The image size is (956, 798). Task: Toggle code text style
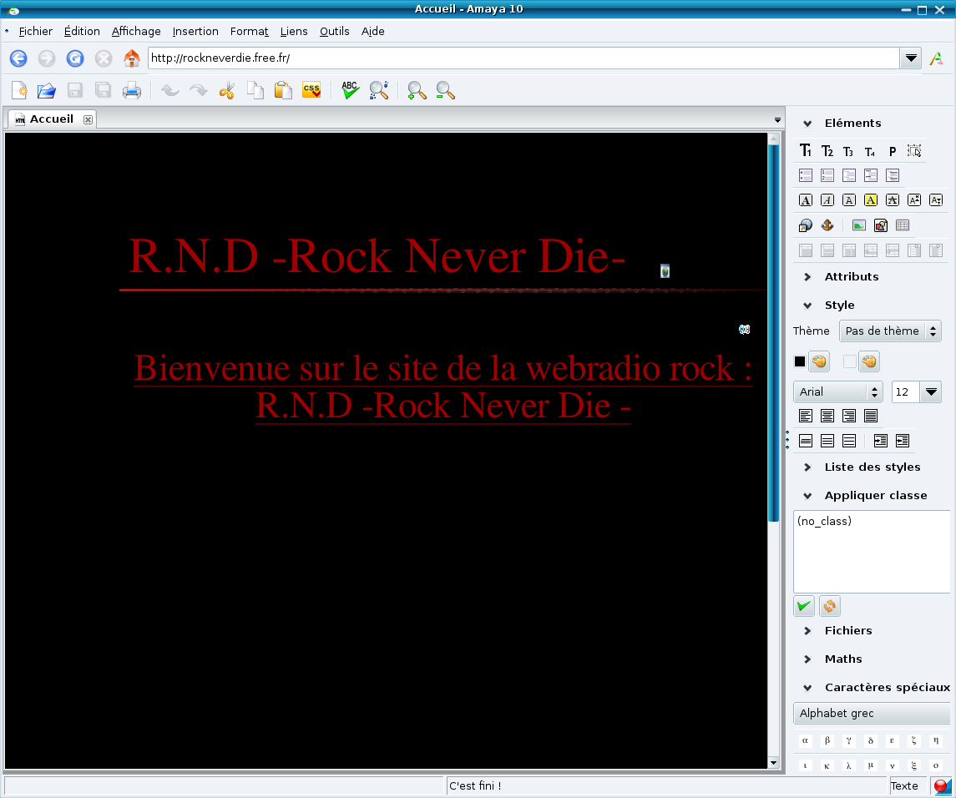[848, 200]
